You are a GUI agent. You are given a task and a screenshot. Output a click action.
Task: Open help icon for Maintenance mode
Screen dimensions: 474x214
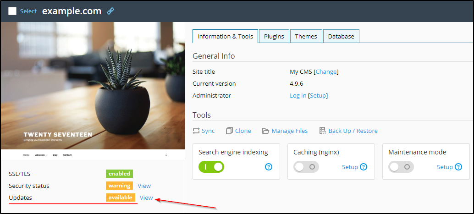point(458,167)
